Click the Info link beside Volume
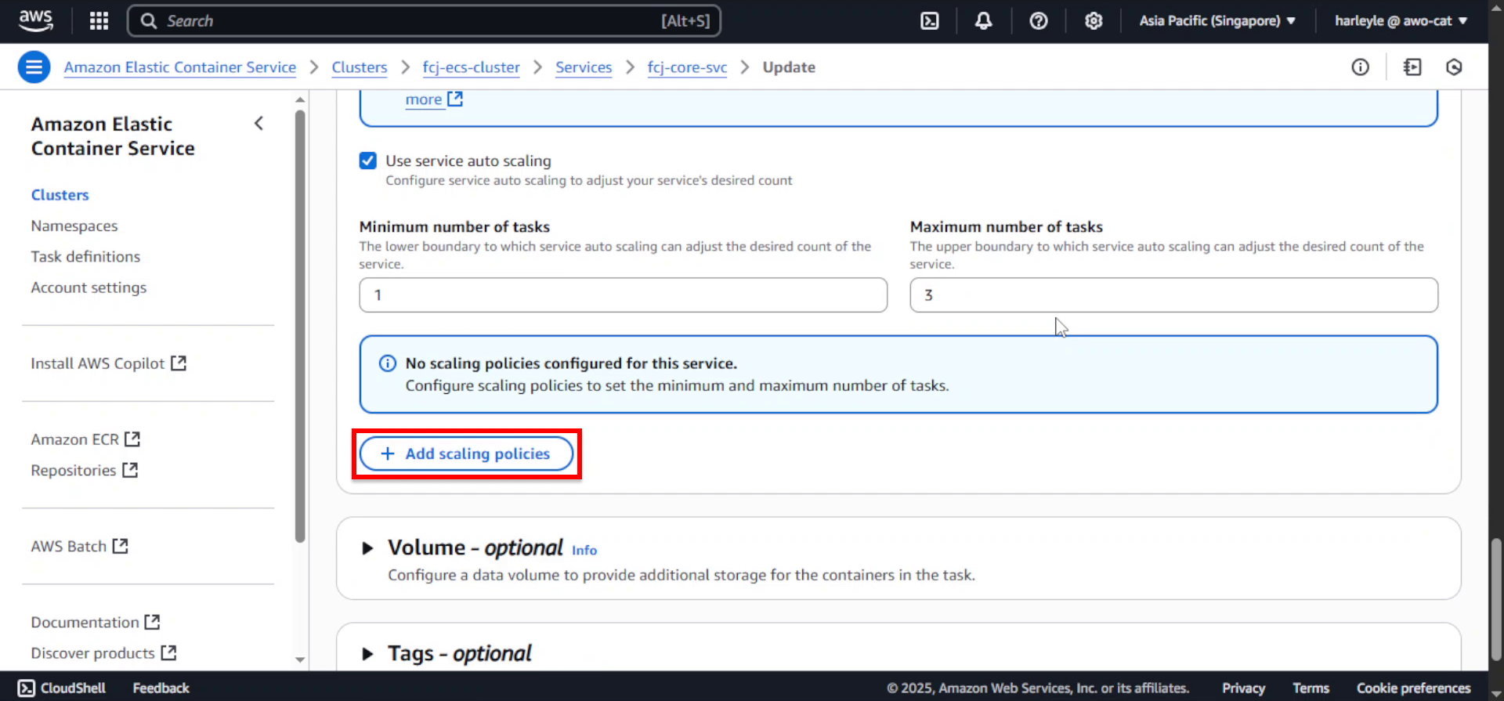Image resolution: width=1504 pixels, height=701 pixels. pyautogui.click(x=584, y=551)
